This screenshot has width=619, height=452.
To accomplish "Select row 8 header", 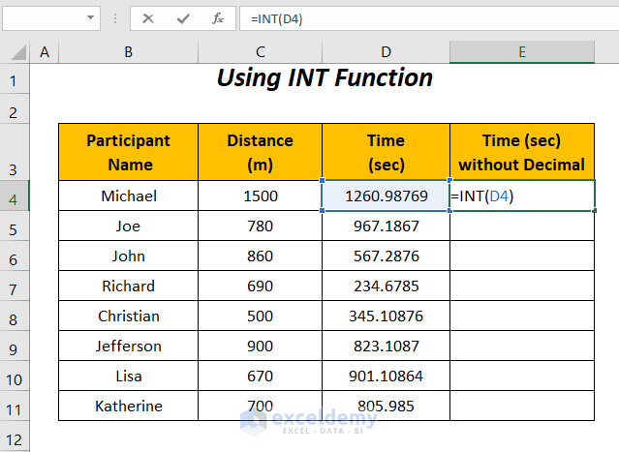I will pos(15,316).
